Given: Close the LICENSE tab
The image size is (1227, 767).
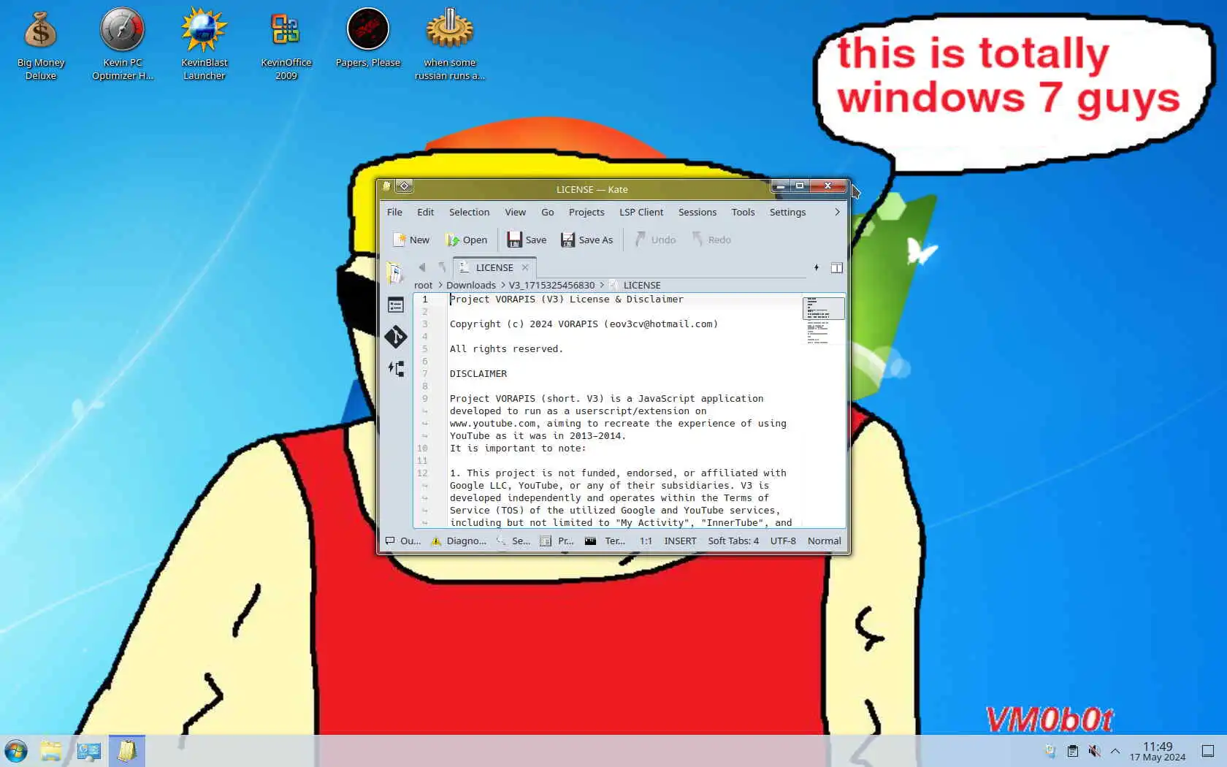Looking at the screenshot, I should tap(525, 267).
